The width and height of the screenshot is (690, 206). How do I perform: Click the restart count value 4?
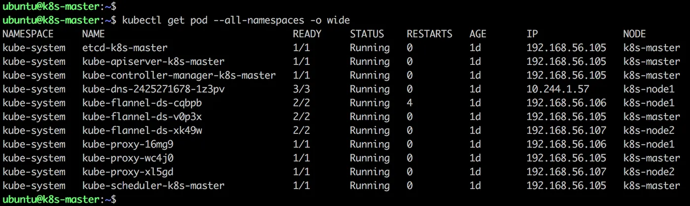(410, 103)
